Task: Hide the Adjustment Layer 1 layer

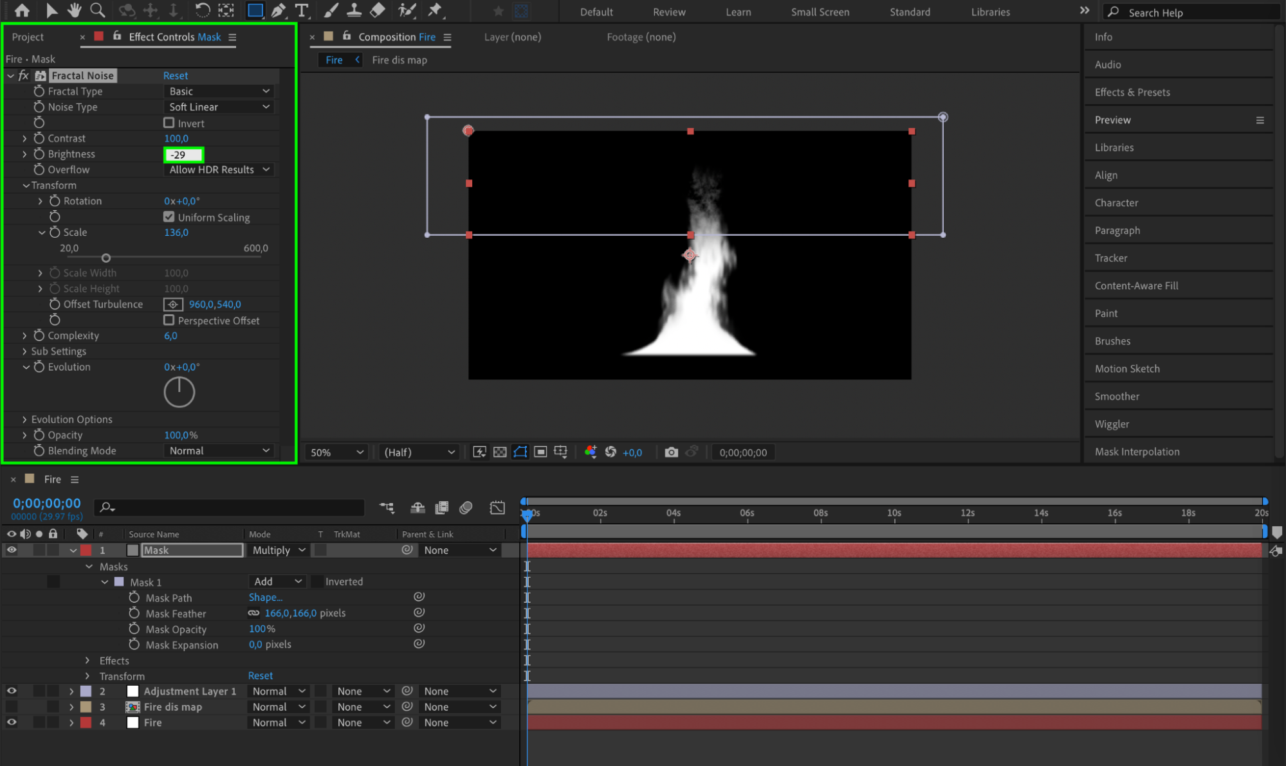Action: coord(12,691)
